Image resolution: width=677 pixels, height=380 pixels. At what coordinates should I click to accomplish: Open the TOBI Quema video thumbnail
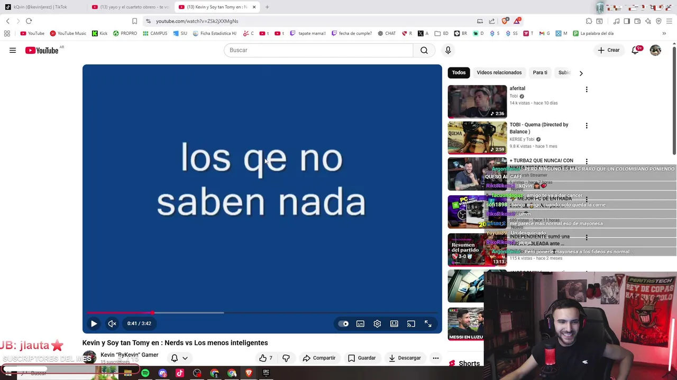click(x=477, y=138)
